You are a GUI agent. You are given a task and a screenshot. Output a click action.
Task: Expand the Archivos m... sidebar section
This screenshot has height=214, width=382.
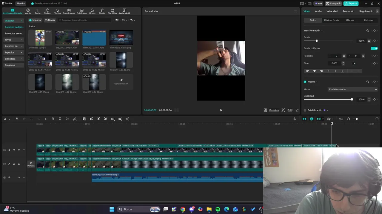pyautogui.click(x=13, y=46)
